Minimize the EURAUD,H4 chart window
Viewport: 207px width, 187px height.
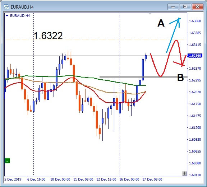pyautogui.click(x=173, y=7)
